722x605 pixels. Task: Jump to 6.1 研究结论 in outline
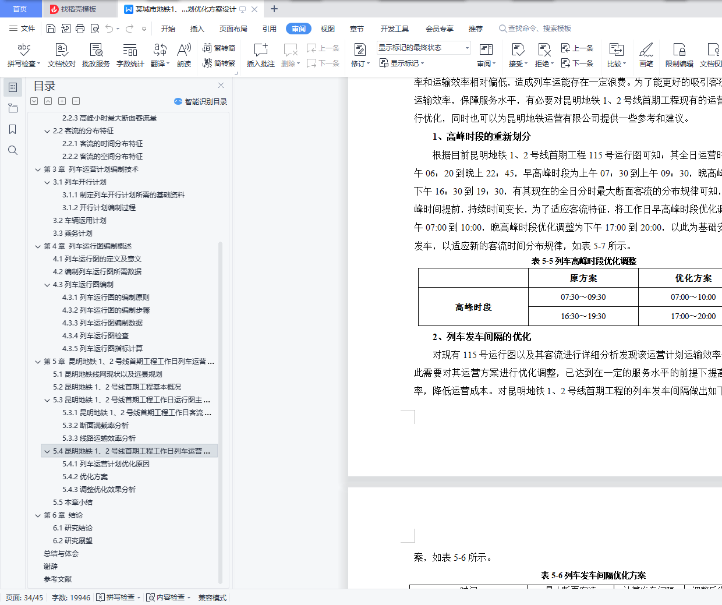73,528
